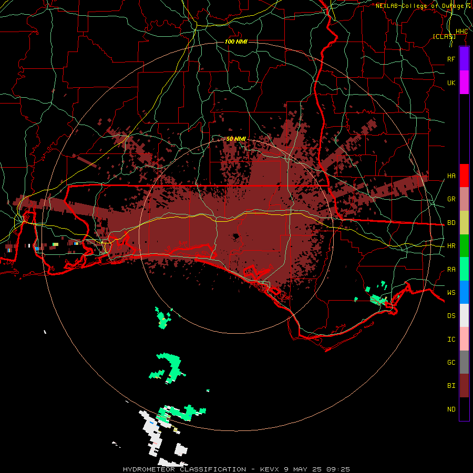Click the IC legend label
The image size is (473, 473).
point(451,339)
